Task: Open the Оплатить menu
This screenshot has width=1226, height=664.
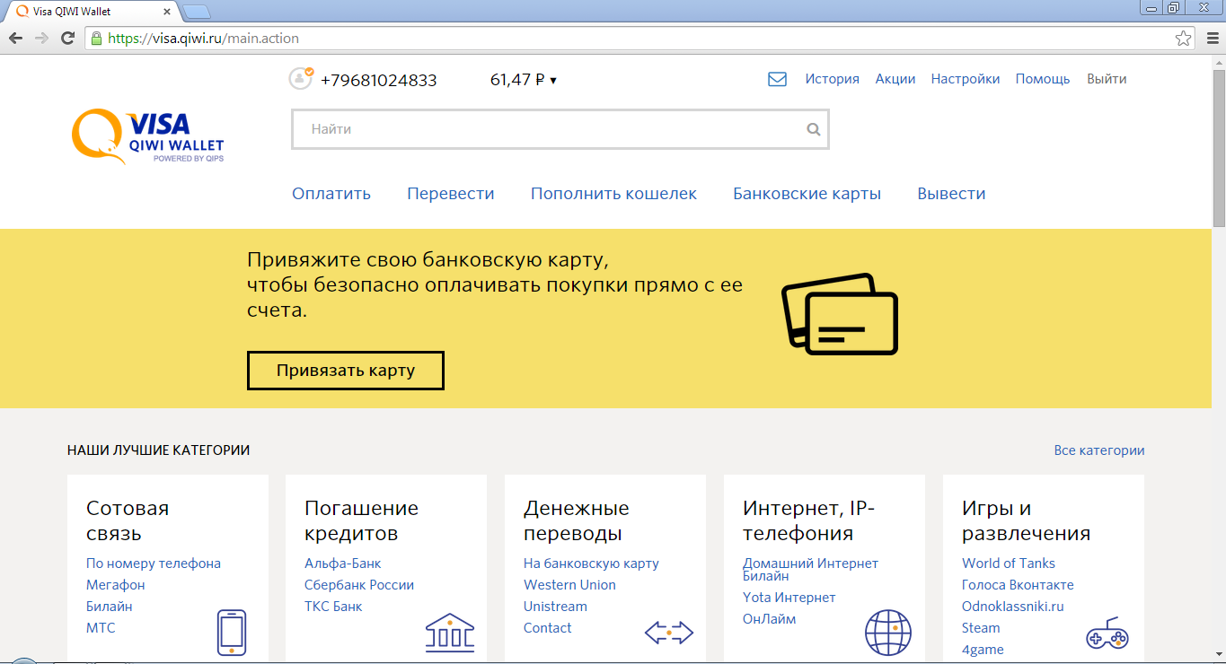Action: (331, 194)
